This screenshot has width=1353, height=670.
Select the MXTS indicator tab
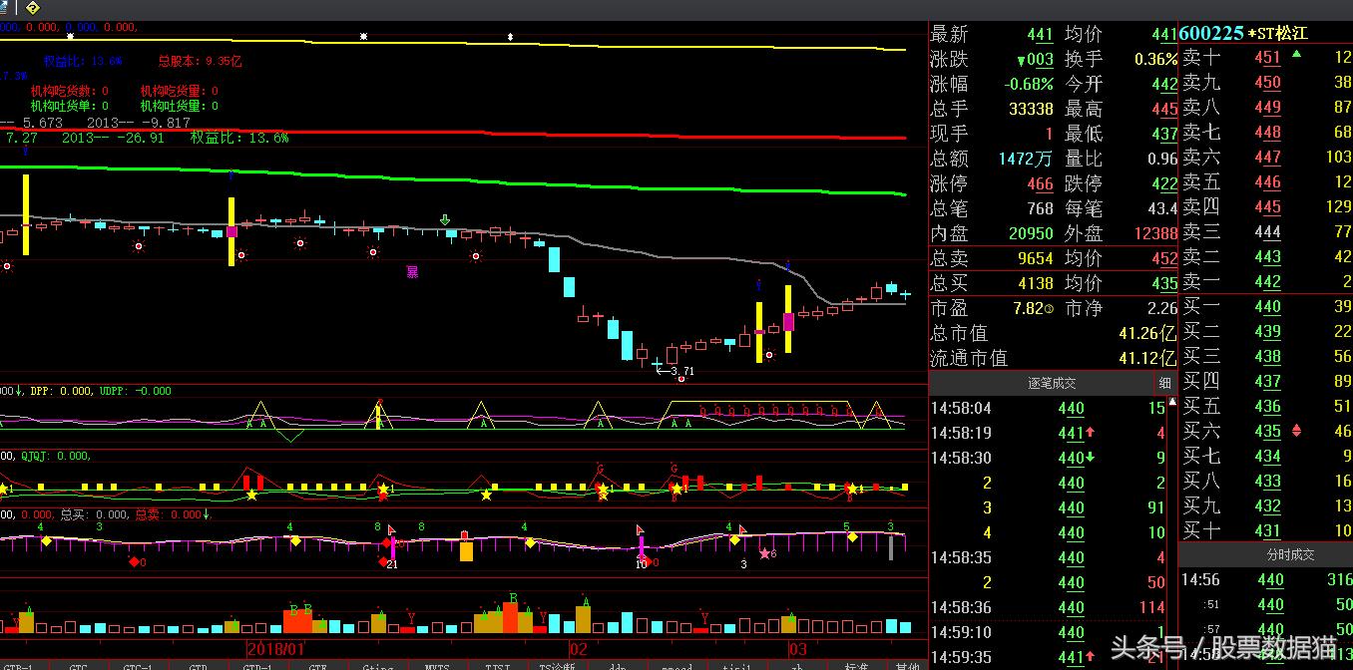(437, 666)
